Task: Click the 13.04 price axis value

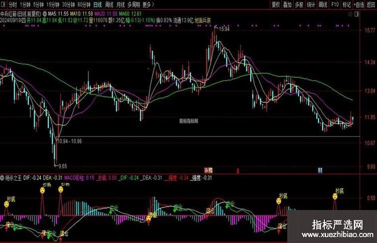Action: coord(370,91)
